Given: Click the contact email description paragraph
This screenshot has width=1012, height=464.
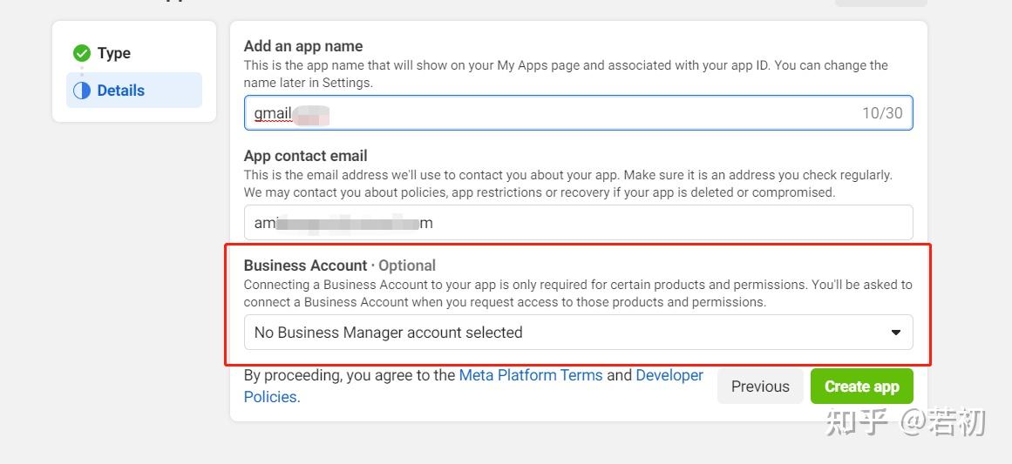Looking at the screenshot, I should [567, 183].
